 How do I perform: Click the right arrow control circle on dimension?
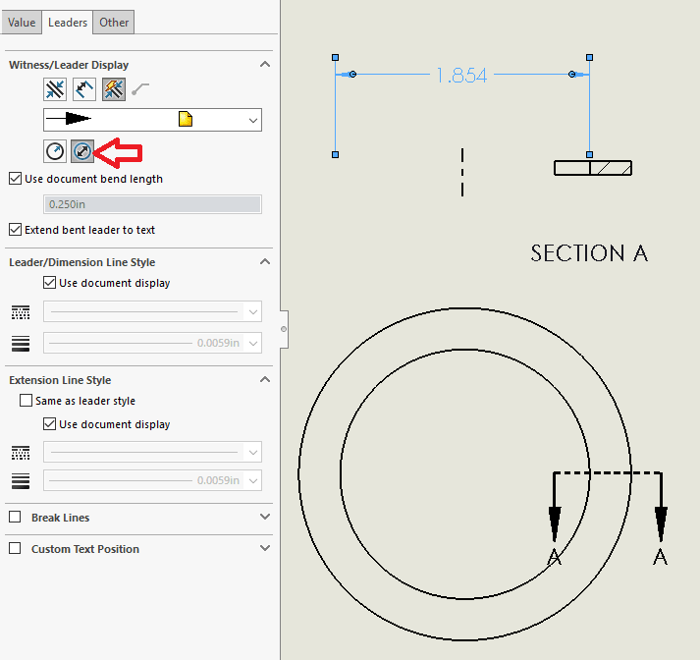click(571, 74)
